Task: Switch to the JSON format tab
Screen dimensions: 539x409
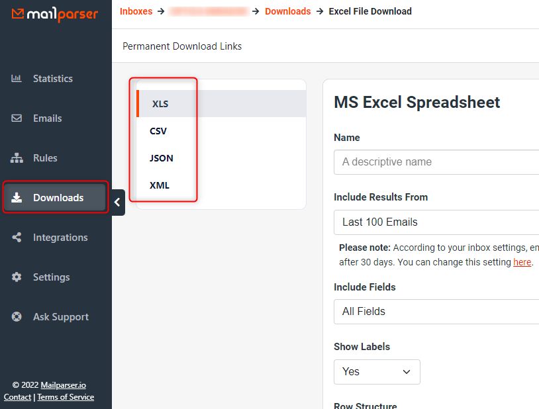Action: click(x=161, y=158)
